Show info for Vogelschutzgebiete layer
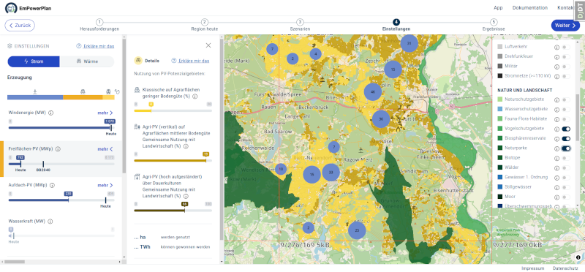The image size is (585, 272). (556, 129)
